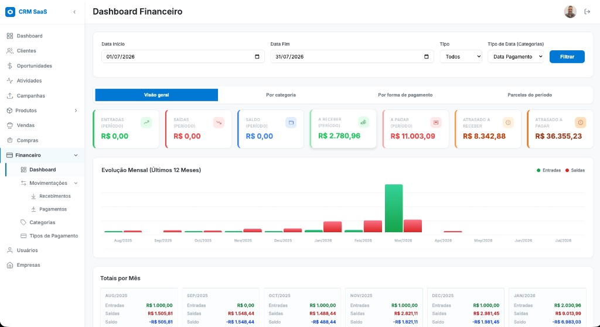
Task: Click the Categorias tag icon
Action: (23, 222)
